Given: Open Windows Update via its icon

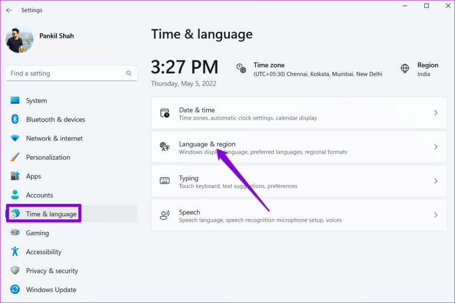Looking at the screenshot, I should [x=15, y=289].
